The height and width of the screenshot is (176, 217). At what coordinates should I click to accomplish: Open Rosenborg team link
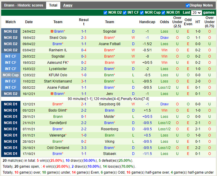pyautogui.click(x=109, y=129)
